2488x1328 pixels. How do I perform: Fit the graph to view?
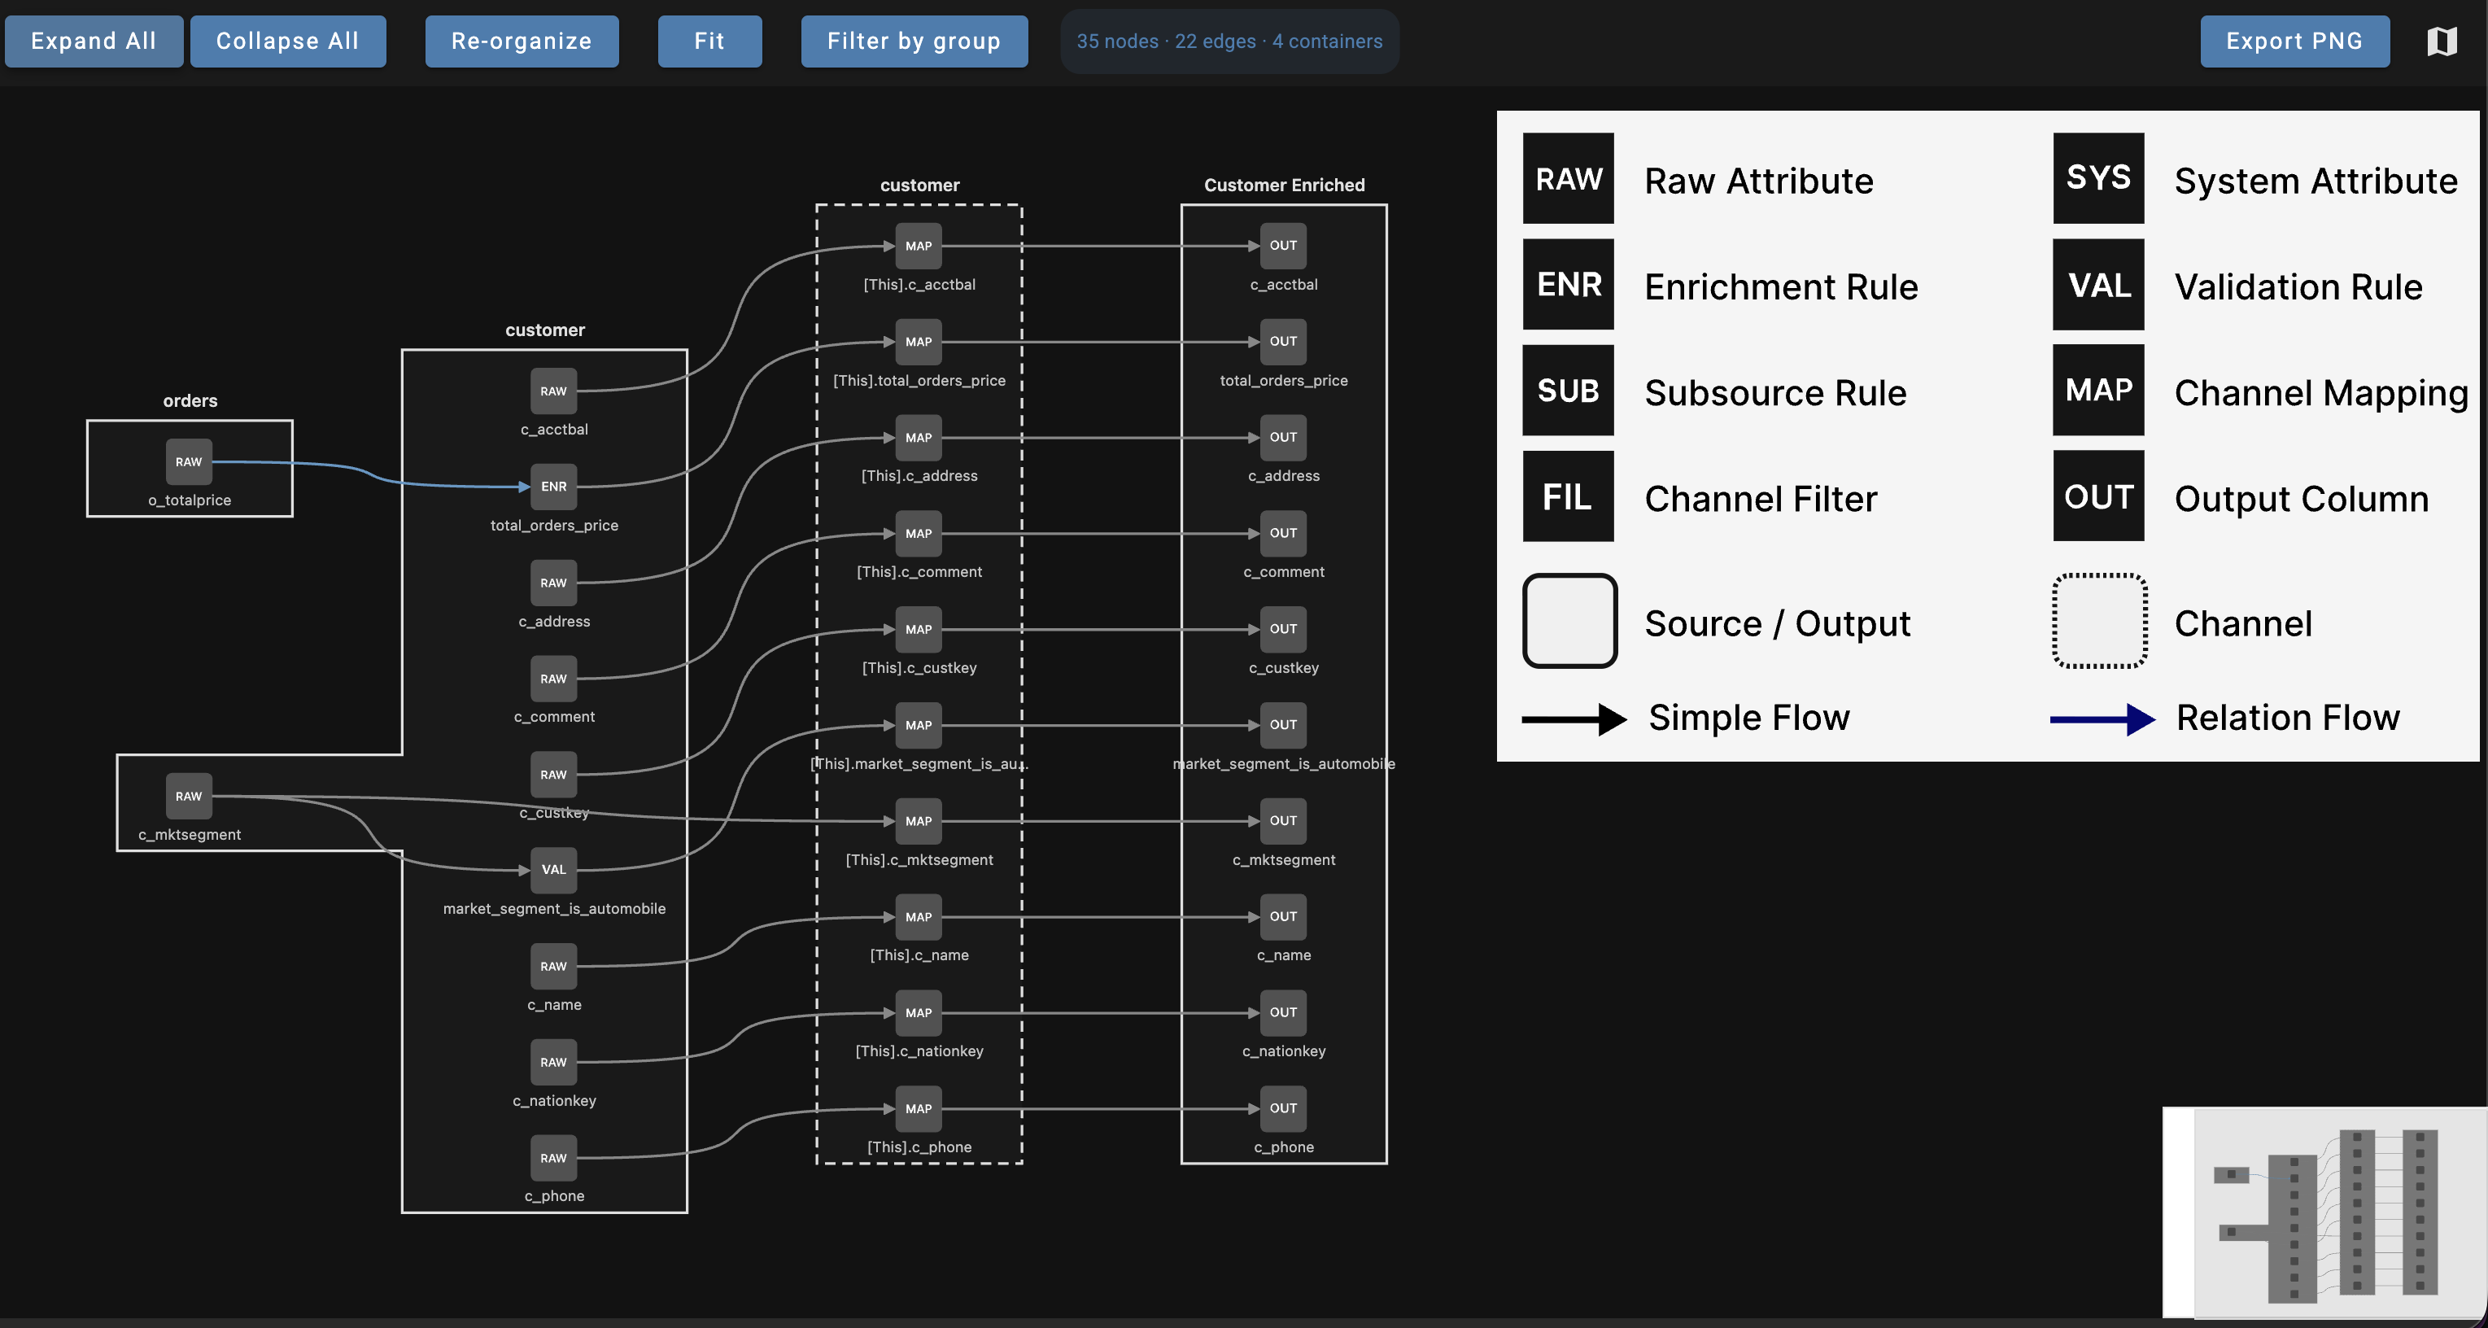pos(710,41)
